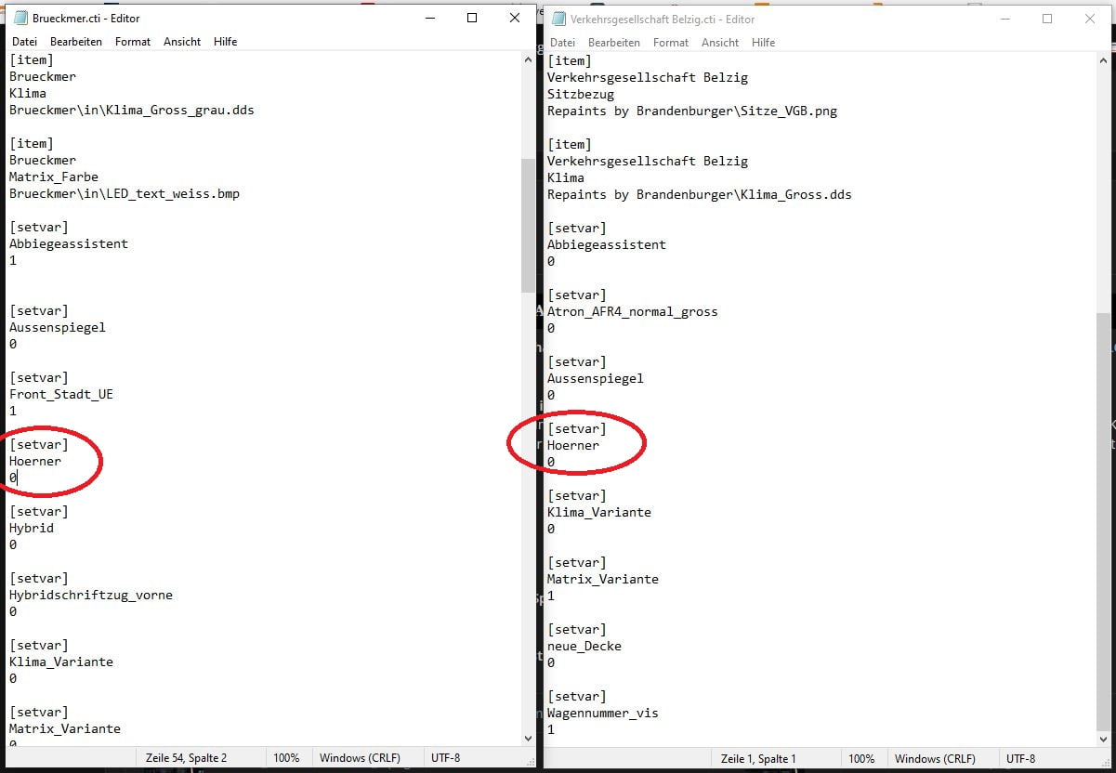Maximize the Brueckmer.cti editor window
Screen dimensions: 1116x773
[x=472, y=18]
